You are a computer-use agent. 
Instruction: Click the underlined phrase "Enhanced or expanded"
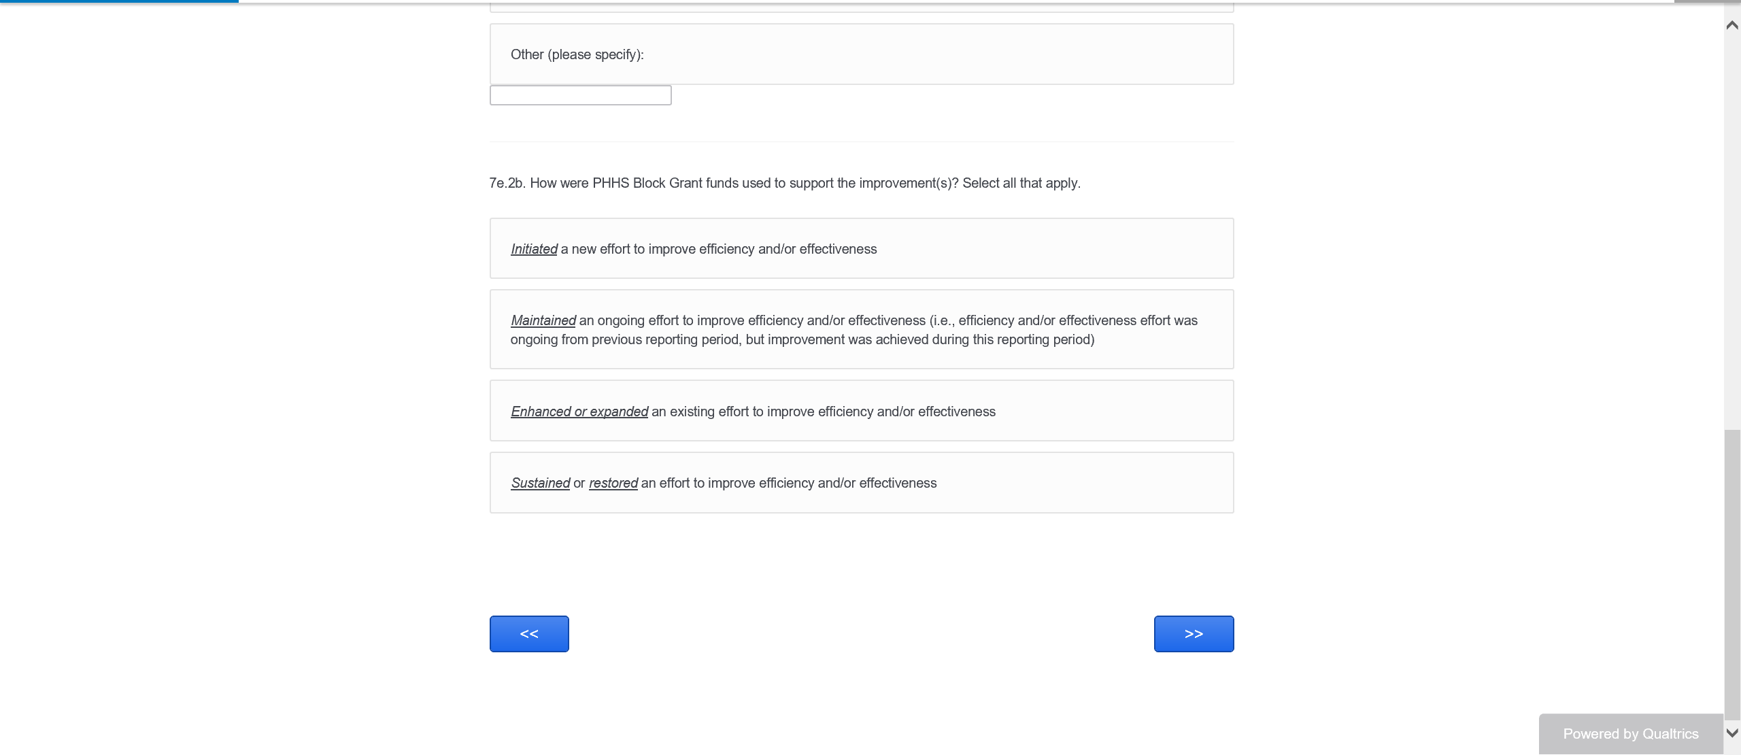[579, 412]
